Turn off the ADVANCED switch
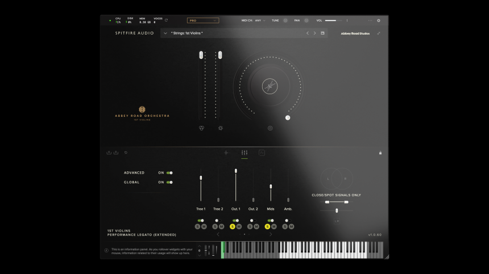Image resolution: width=489 pixels, height=274 pixels. 169,173
